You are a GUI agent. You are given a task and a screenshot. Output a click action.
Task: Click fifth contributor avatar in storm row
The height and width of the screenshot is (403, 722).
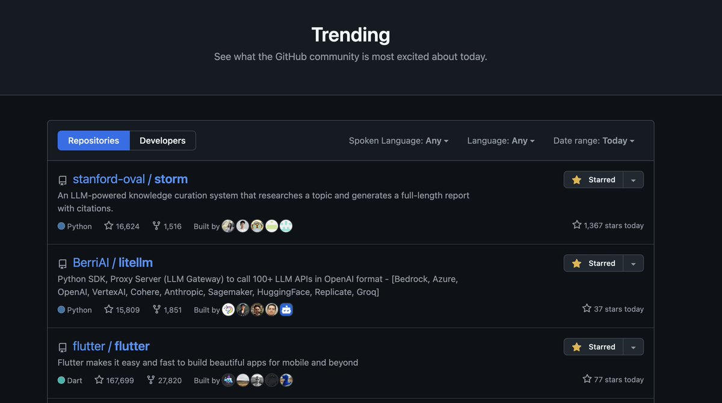tap(286, 226)
